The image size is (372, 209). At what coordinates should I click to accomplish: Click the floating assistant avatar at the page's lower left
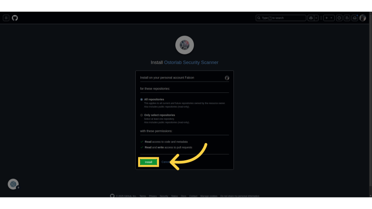[x=13, y=184]
